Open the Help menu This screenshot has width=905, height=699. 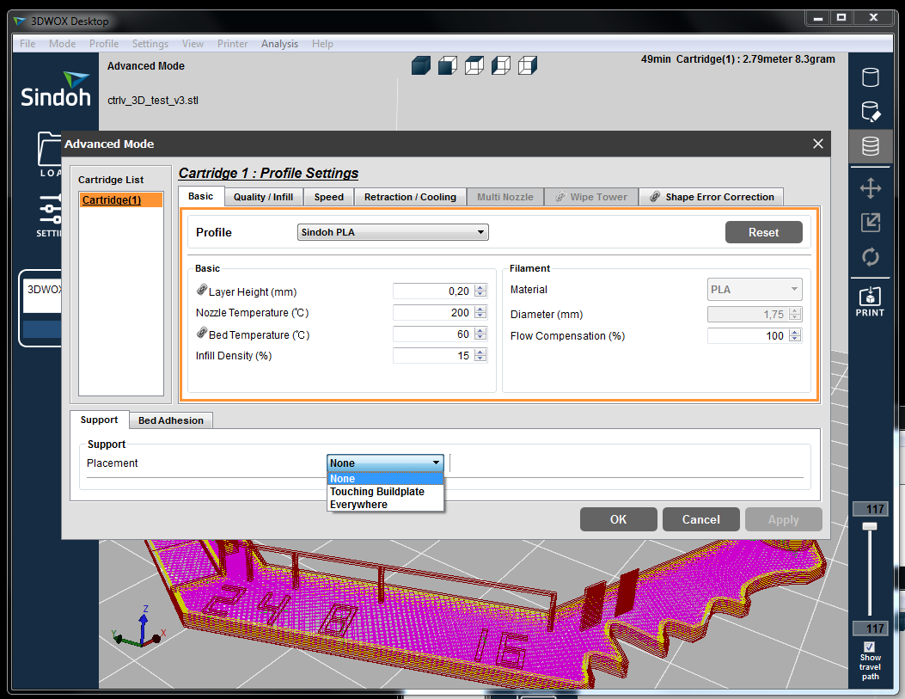point(322,43)
